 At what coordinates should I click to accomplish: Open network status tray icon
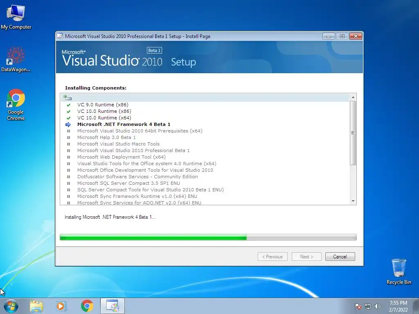click(368, 306)
